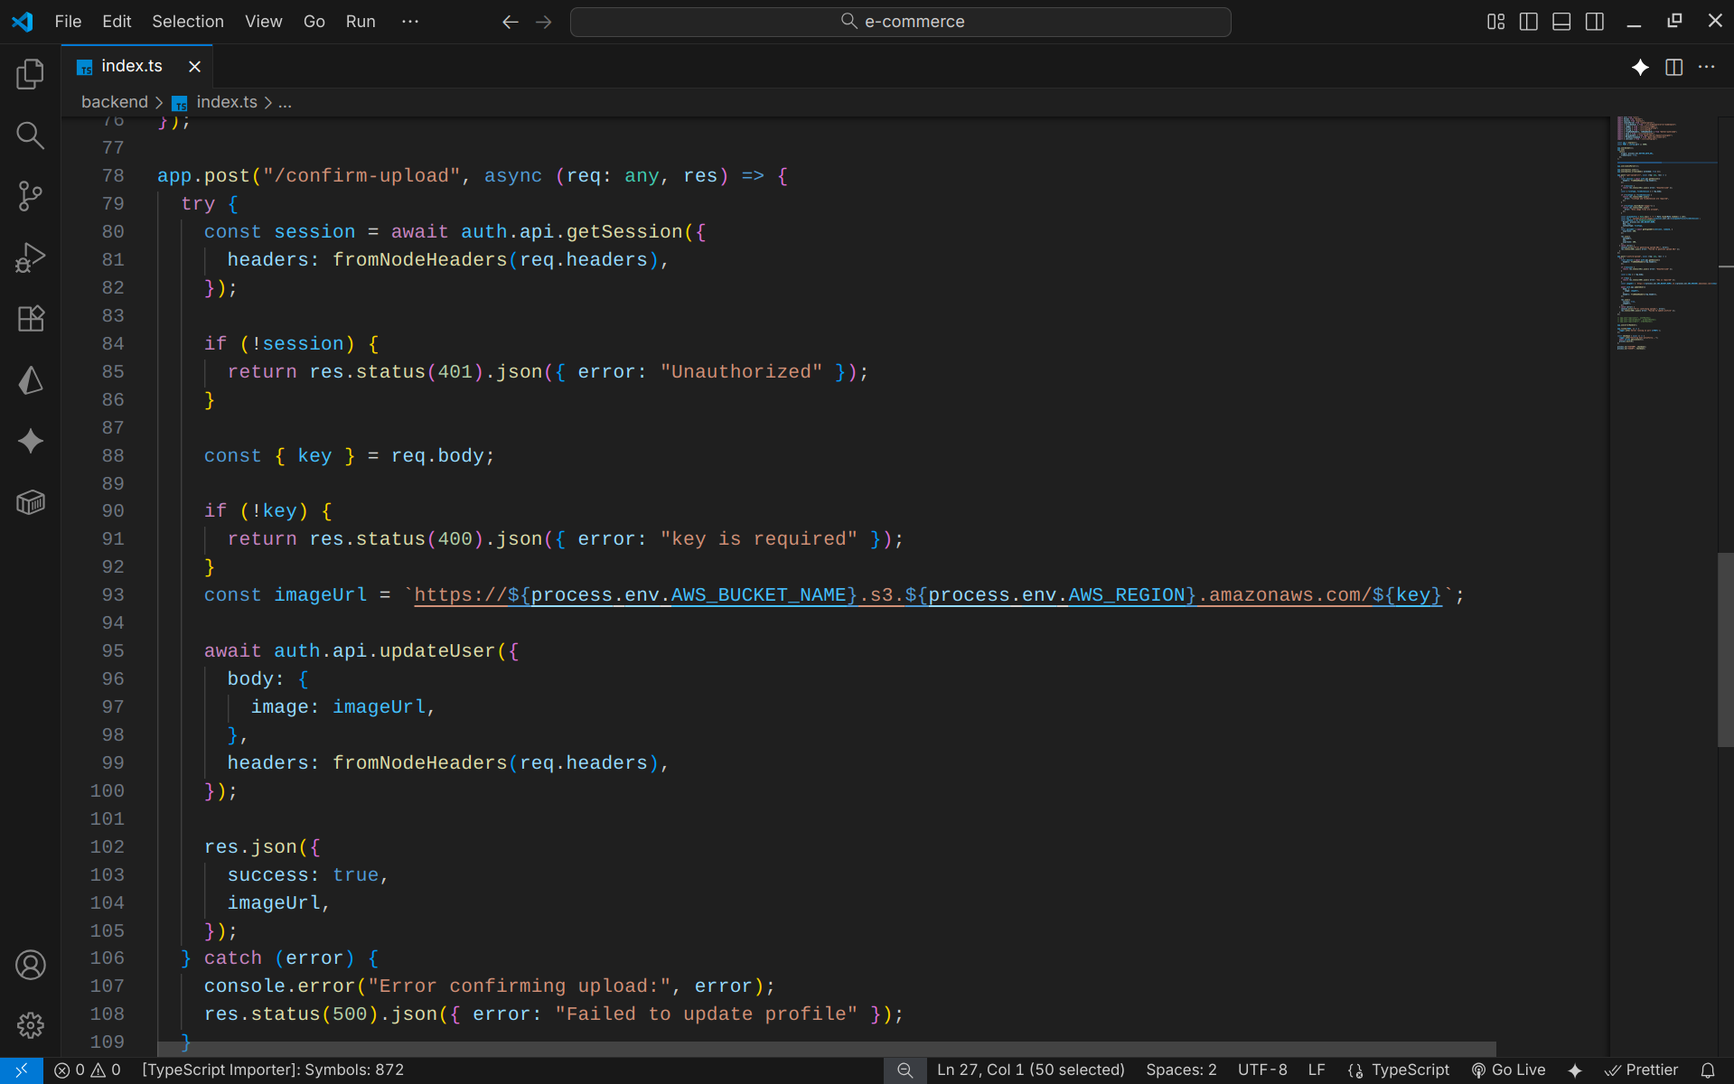Screen dimensions: 1734x1084
Task: Click the vertical scrollbar thumb
Action: [1725, 650]
